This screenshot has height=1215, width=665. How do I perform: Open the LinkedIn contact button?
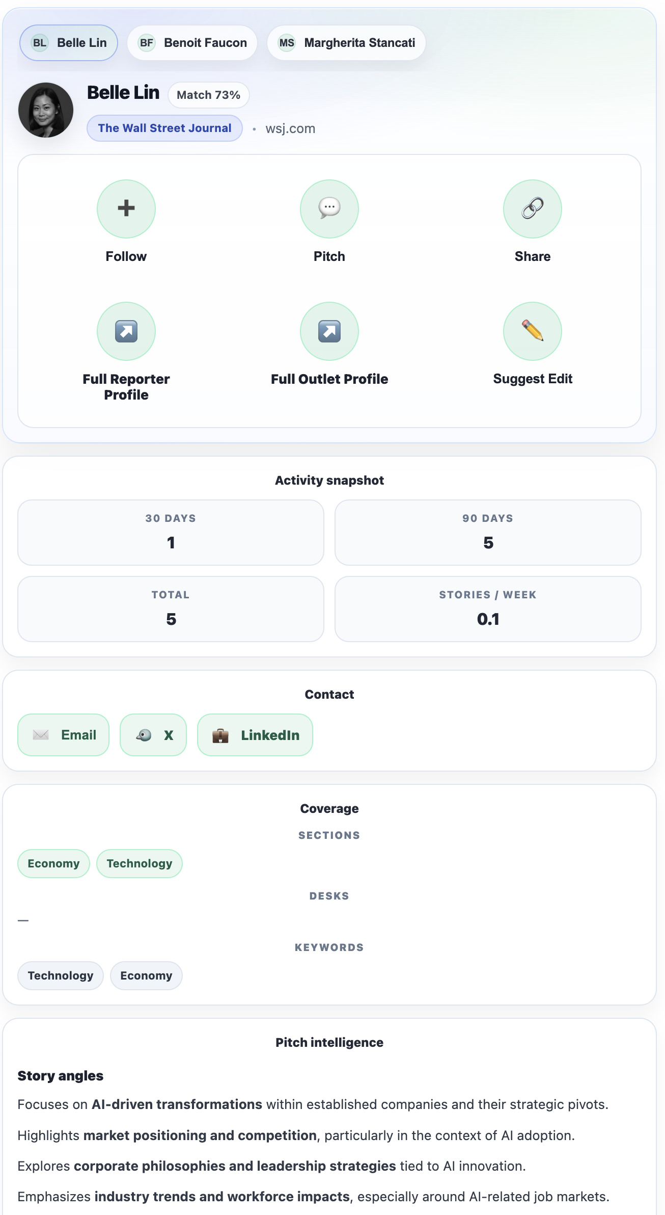click(255, 735)
